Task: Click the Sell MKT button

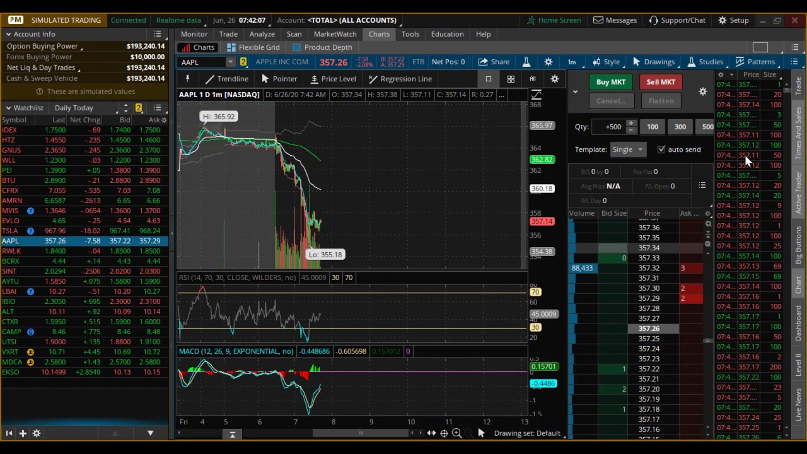Action: [661, 82]
